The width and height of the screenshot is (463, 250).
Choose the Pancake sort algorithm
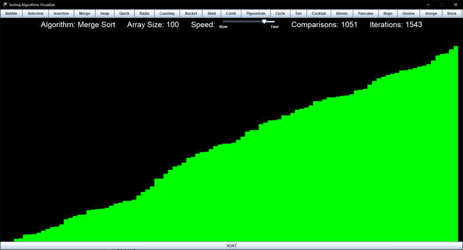[x=366, y=13]
